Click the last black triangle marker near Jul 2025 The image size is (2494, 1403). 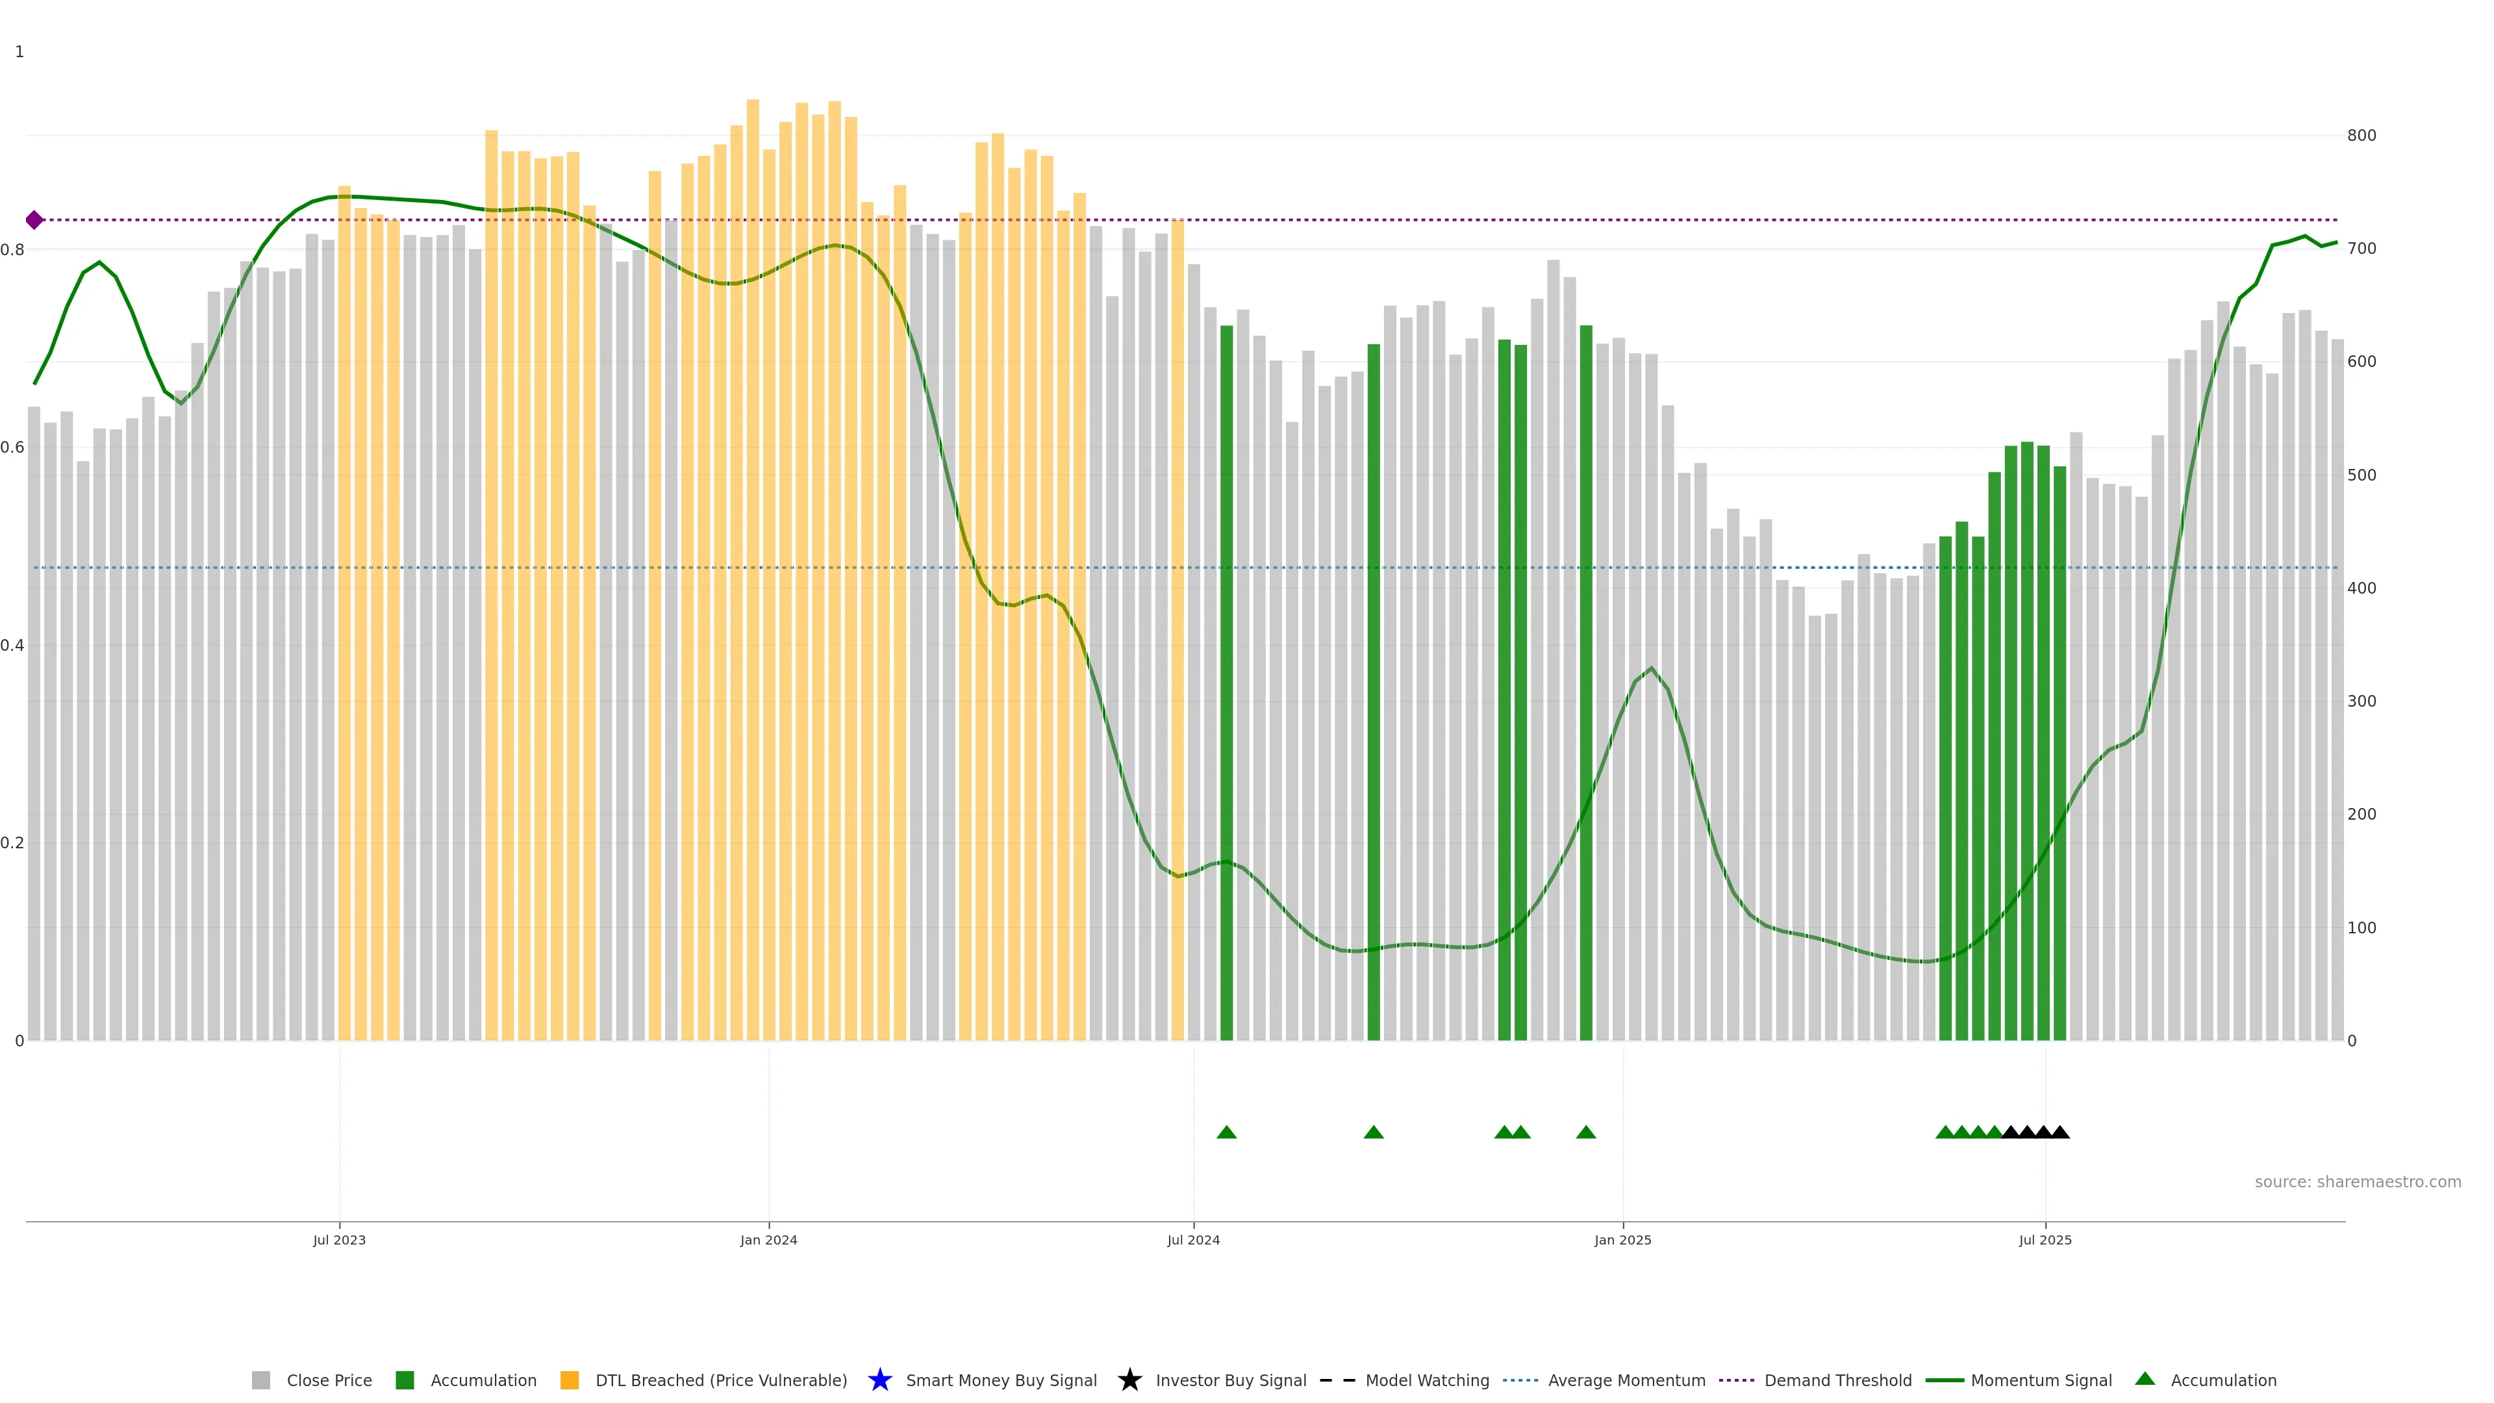pyautogui.click(x=2059, y=1132)
